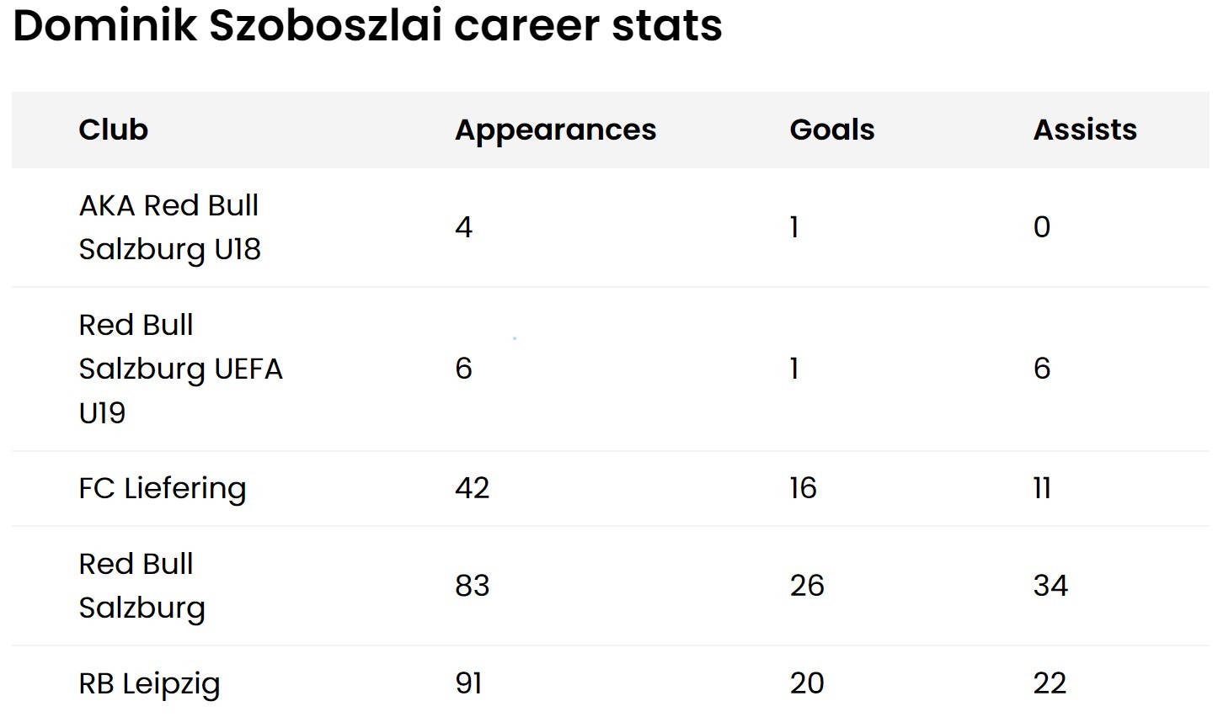Viewport: 1218px width, 717px height.
Task: Click the FC Liefering club name
Action: click(x=162, y=488)
